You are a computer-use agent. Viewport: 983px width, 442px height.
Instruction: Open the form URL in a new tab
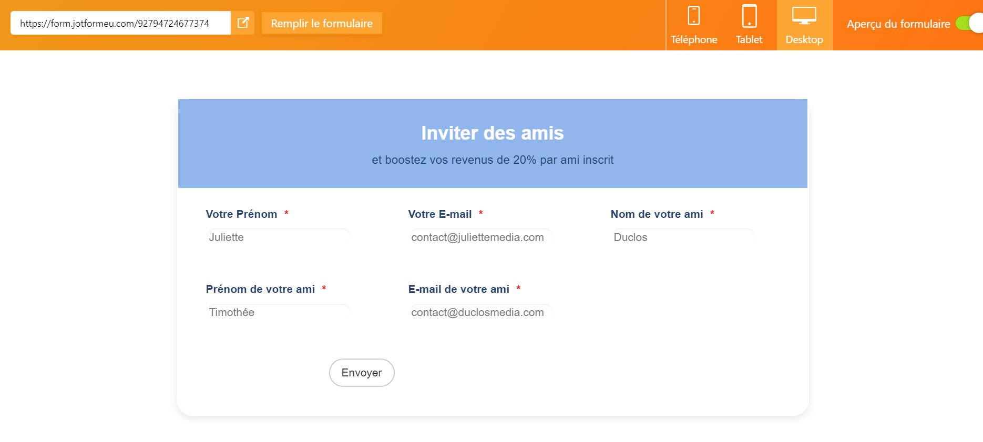(243, 23)
